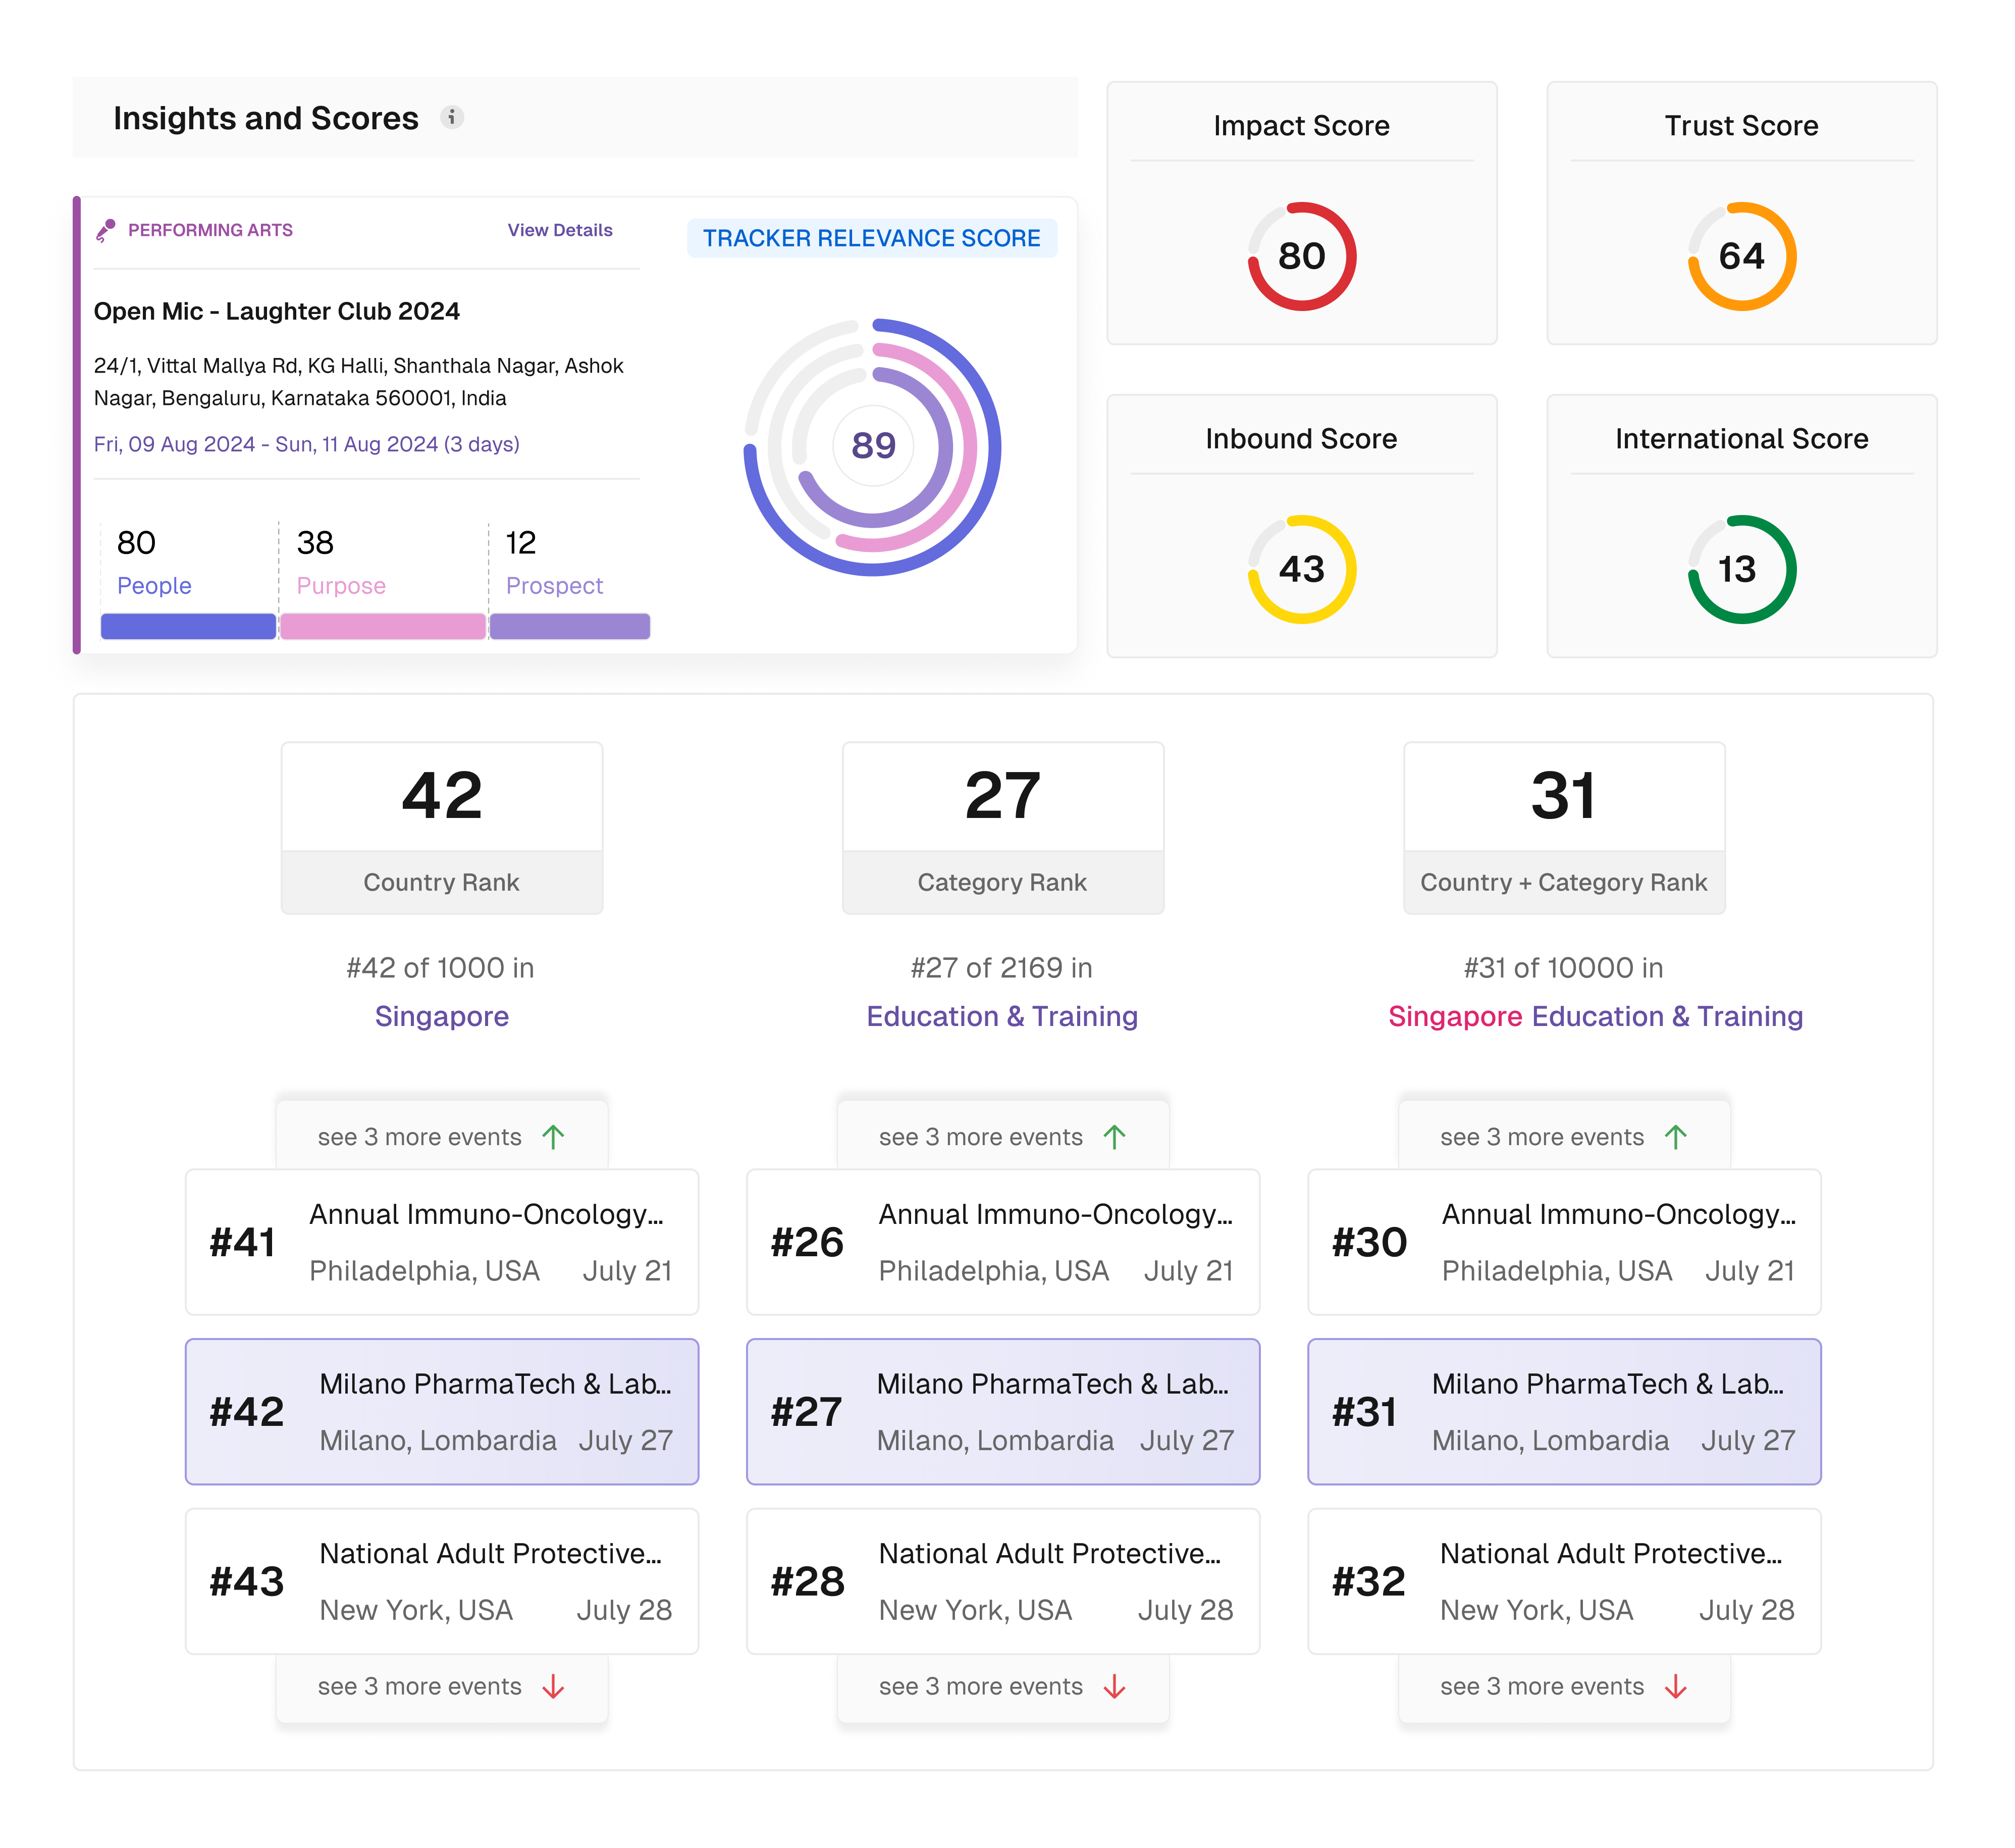Image resolution: width=2015 pixels, height=1848 pixels.
Task: Click Singapore link under Country Rank
Action: pos(441,1016)
